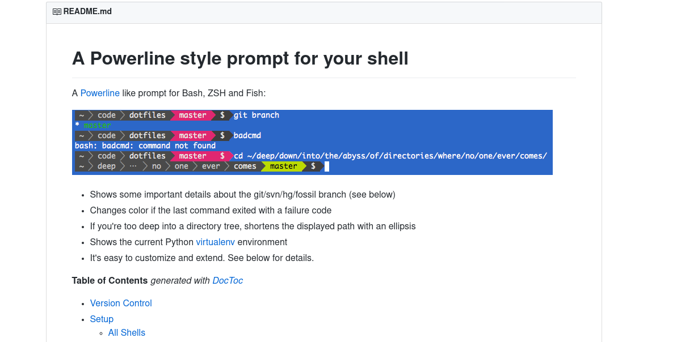Click the white cursor block in terminal image
Image resolution: width=681 pixels, height=342 pixels.
click(x=327, y=166)
